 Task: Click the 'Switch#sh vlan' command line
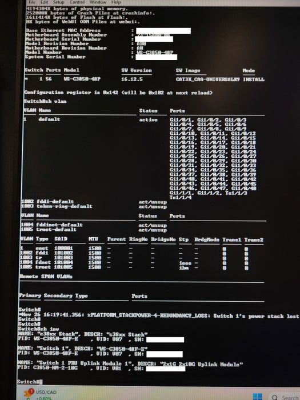[45, 101]
